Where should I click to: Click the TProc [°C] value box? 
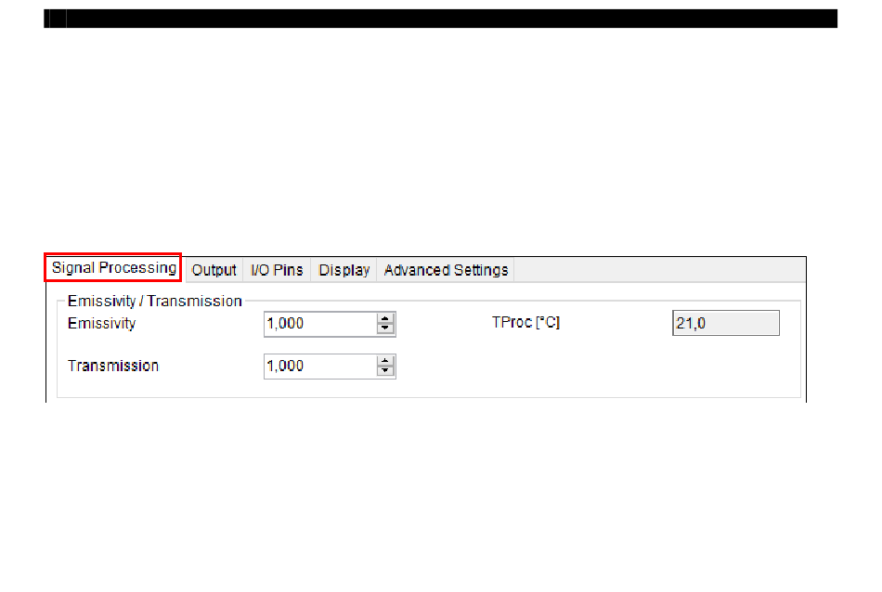(x=726, y=323)
